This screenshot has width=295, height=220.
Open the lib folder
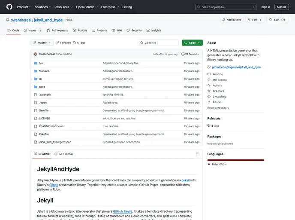coord(40,79)
